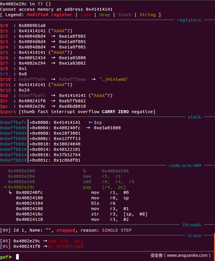Click the blue $sp pointer marker in stack
The image size is (215, 261).
click(x=95, y=122)
